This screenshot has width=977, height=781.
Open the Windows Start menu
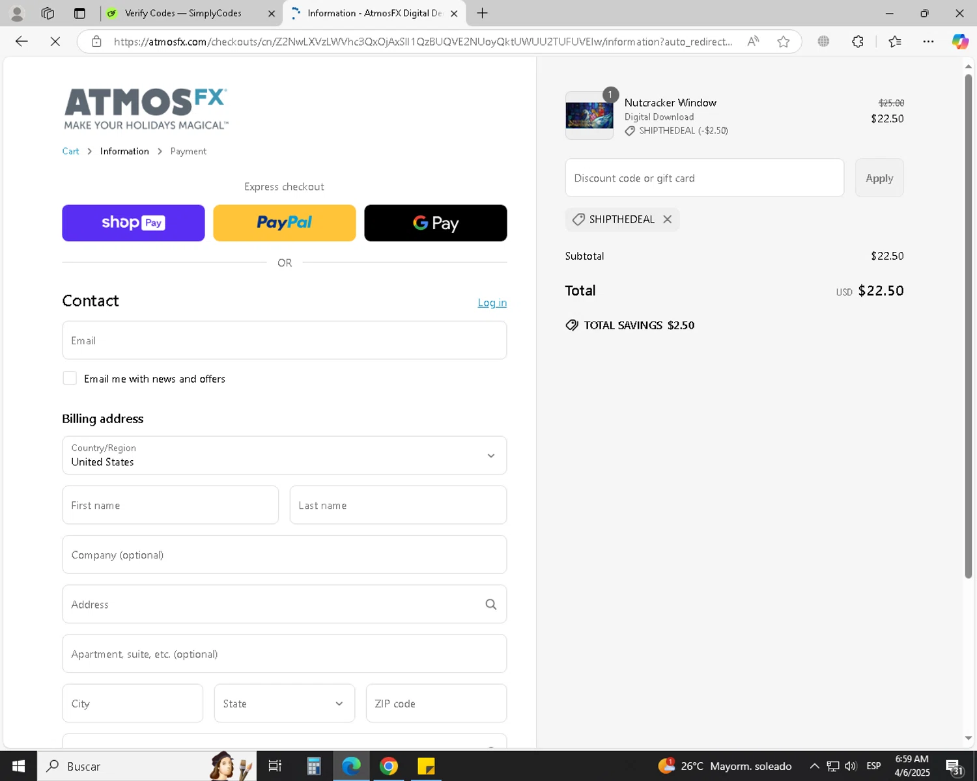coord(18,766)
